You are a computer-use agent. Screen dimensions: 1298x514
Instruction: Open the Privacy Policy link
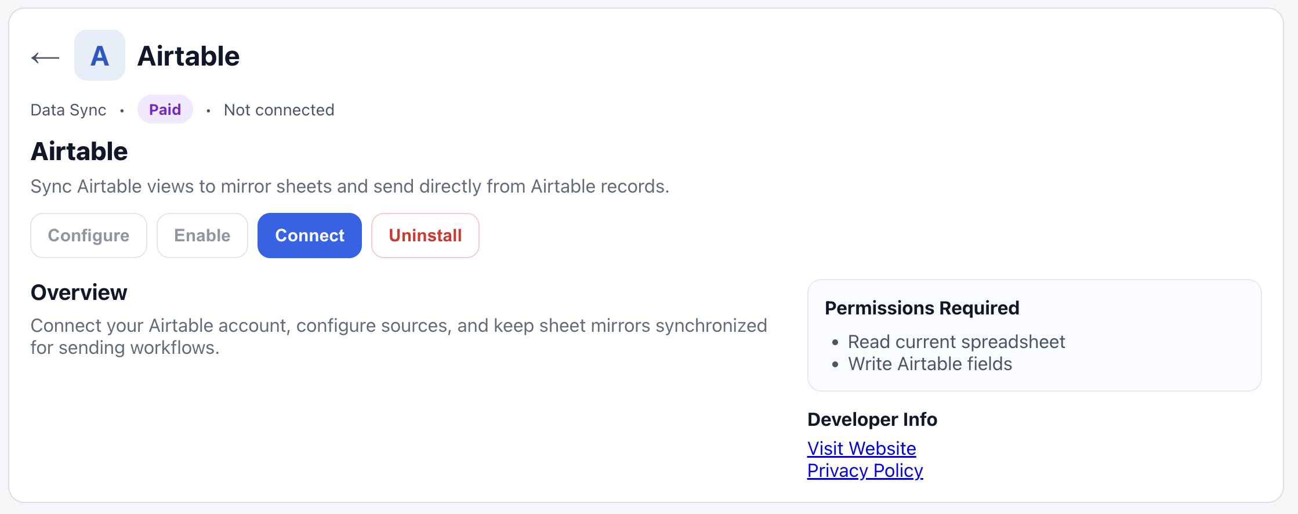pyautogui.click(x=865, y=470)
